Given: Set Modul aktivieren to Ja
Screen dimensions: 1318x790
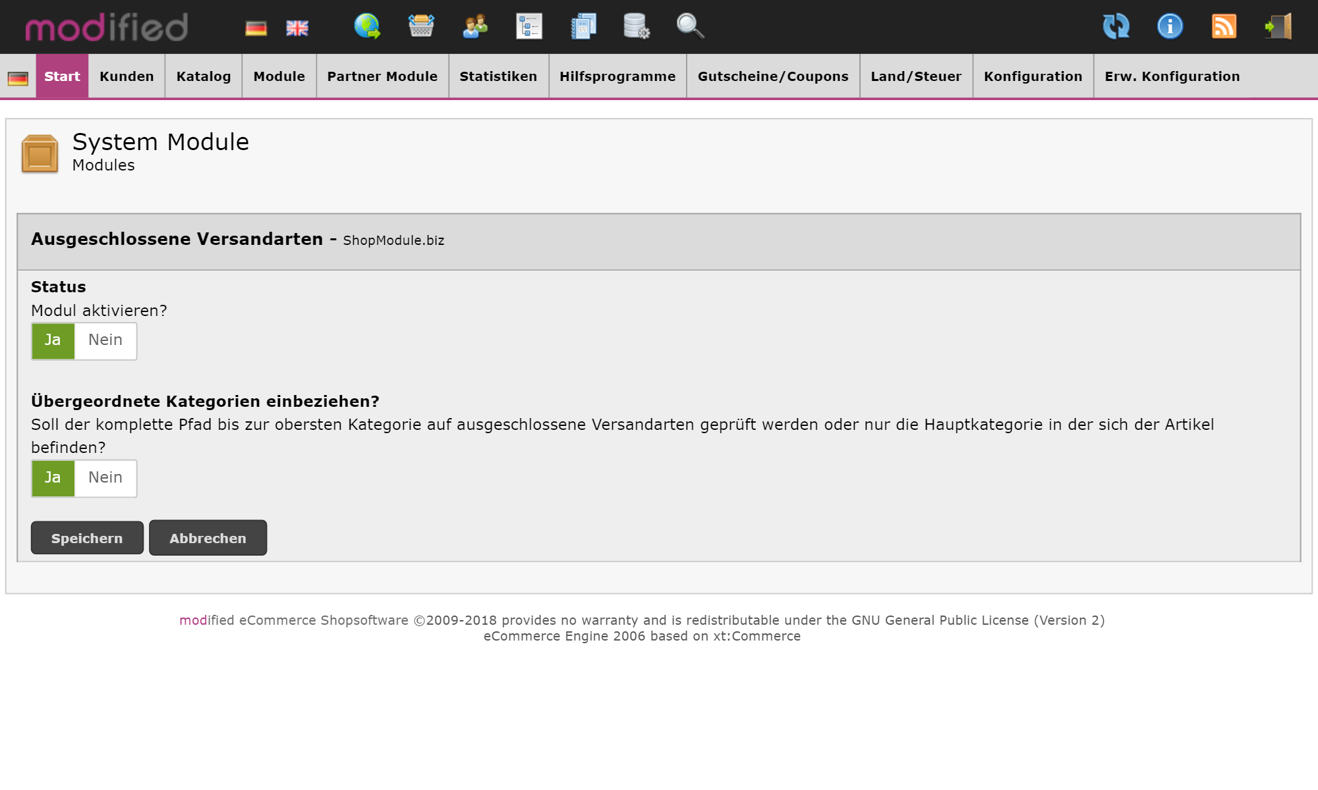Looking at the screenshot, I should (x=53, y=340).
